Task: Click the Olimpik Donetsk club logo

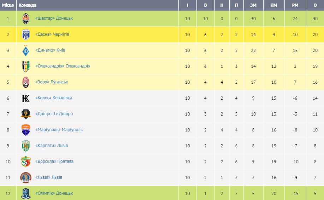Action: pos(25,193)
